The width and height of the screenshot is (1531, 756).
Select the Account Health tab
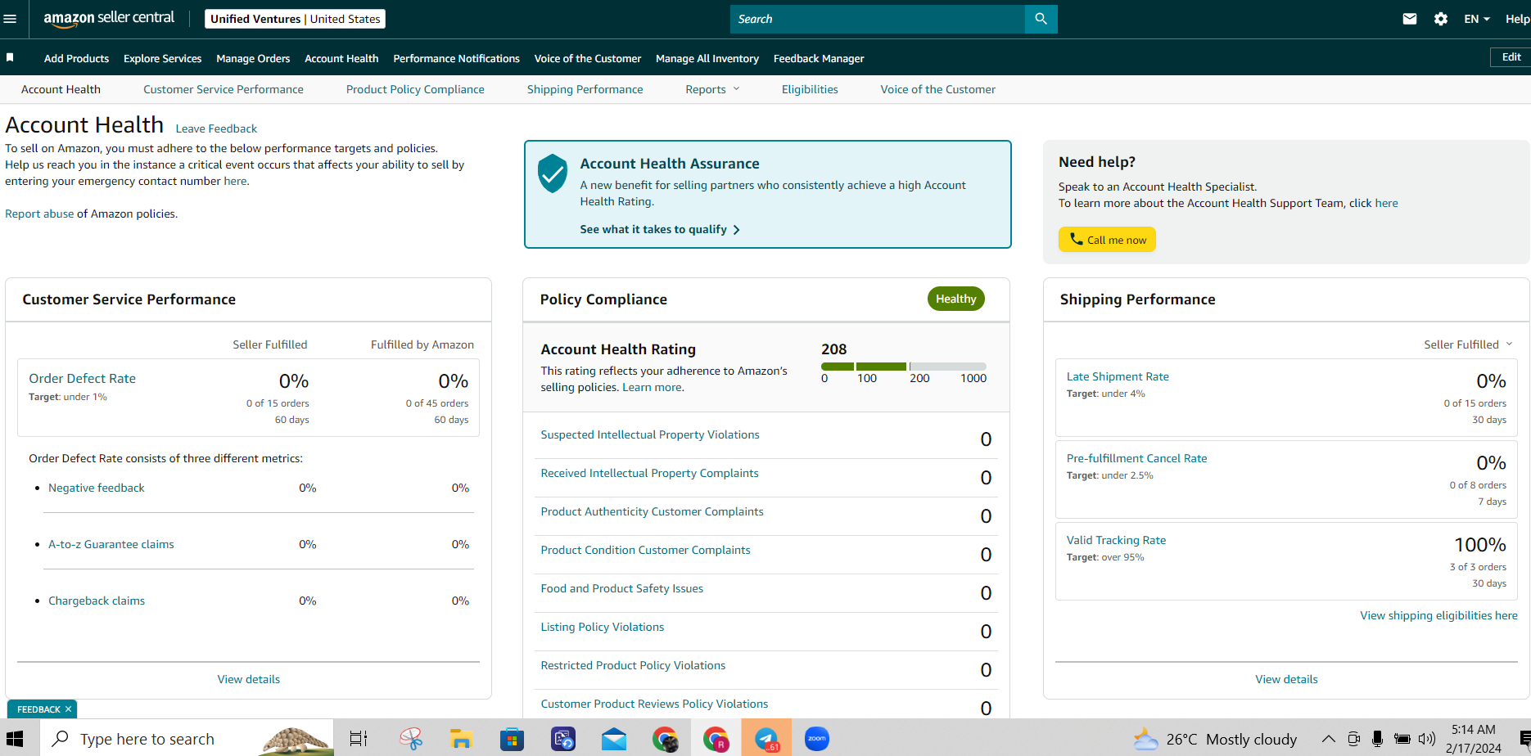(x=61, y=89)
